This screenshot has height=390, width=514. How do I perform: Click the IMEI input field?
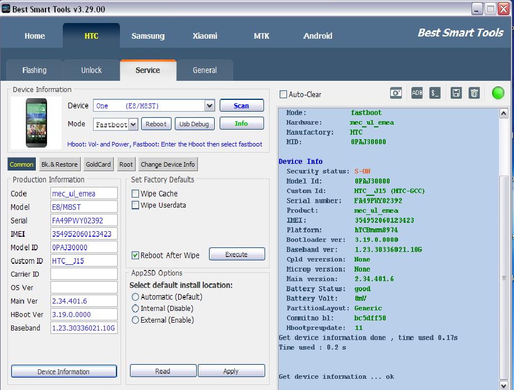[84, 234]
